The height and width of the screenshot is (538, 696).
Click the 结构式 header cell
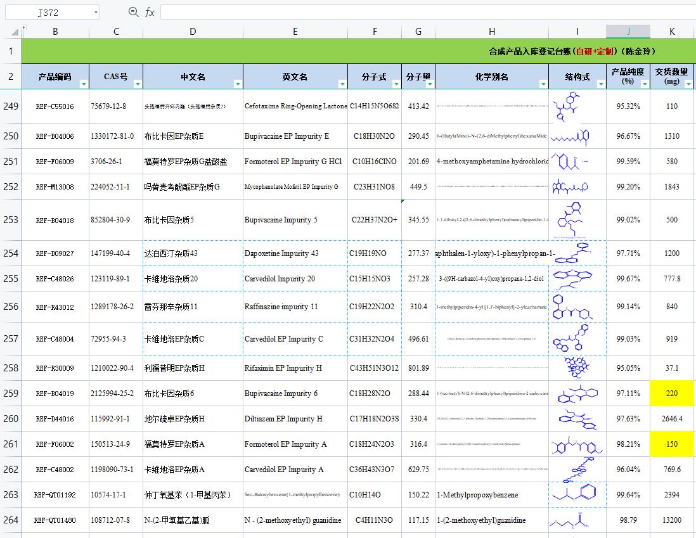pos(577,76)
